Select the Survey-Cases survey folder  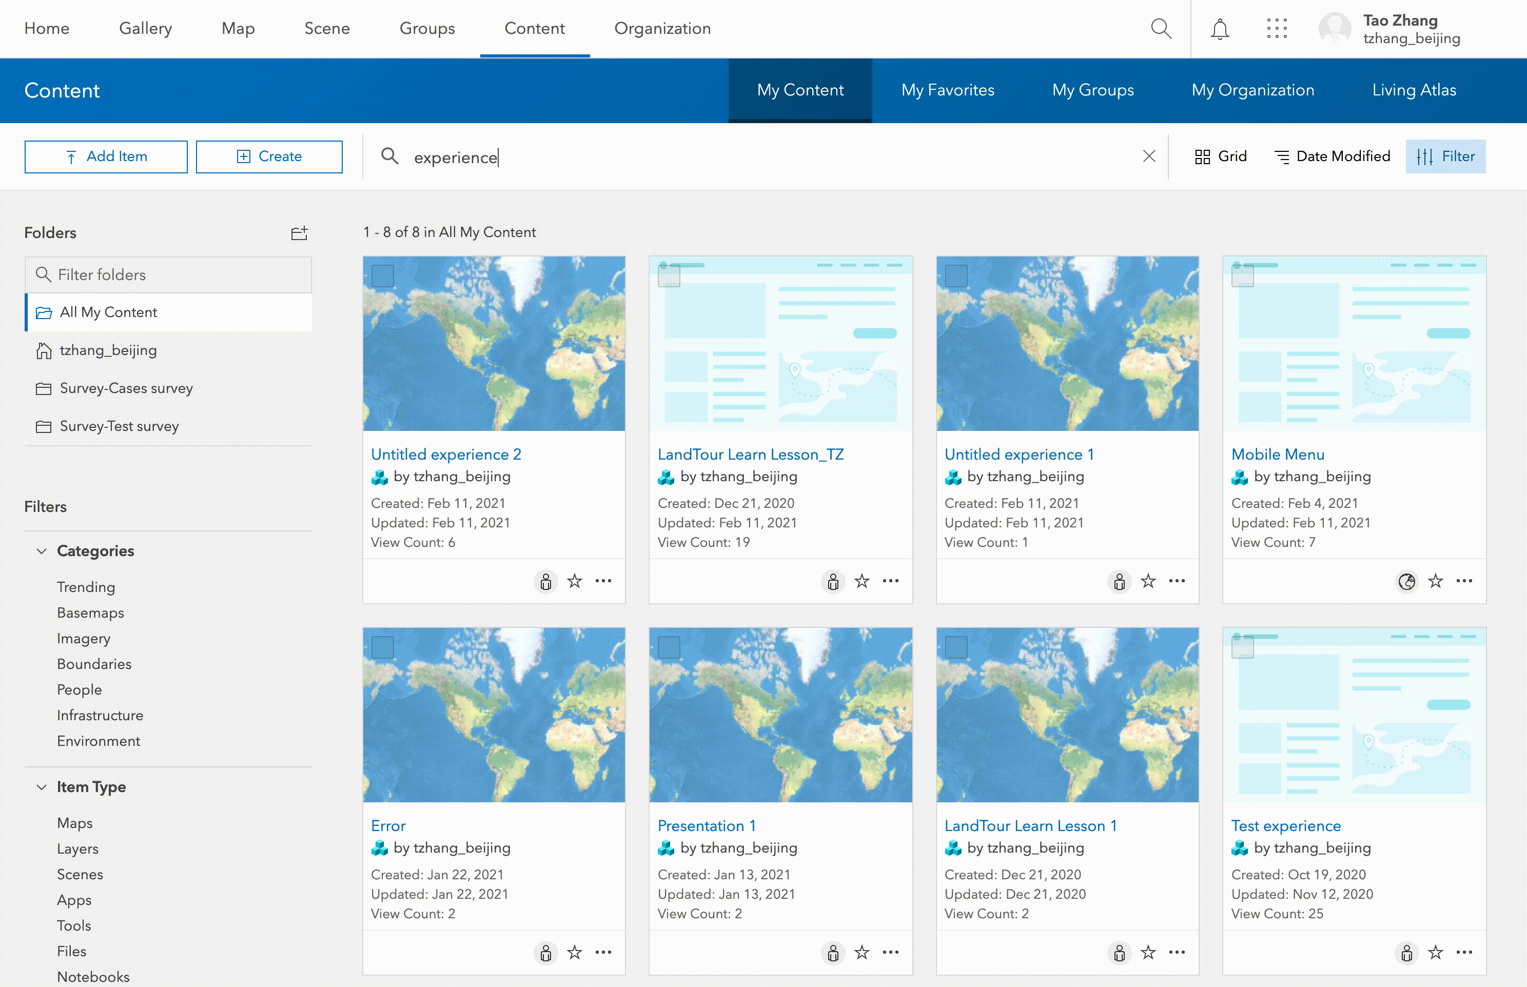click(126, 388)
